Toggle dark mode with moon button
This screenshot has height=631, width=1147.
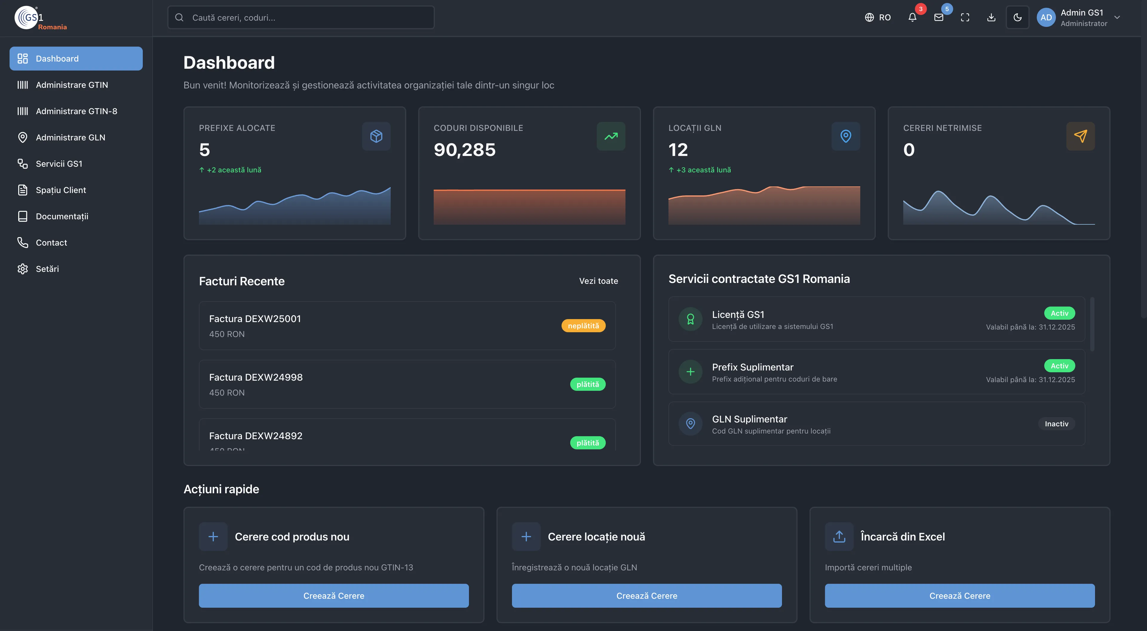(x=1017, y=17)
